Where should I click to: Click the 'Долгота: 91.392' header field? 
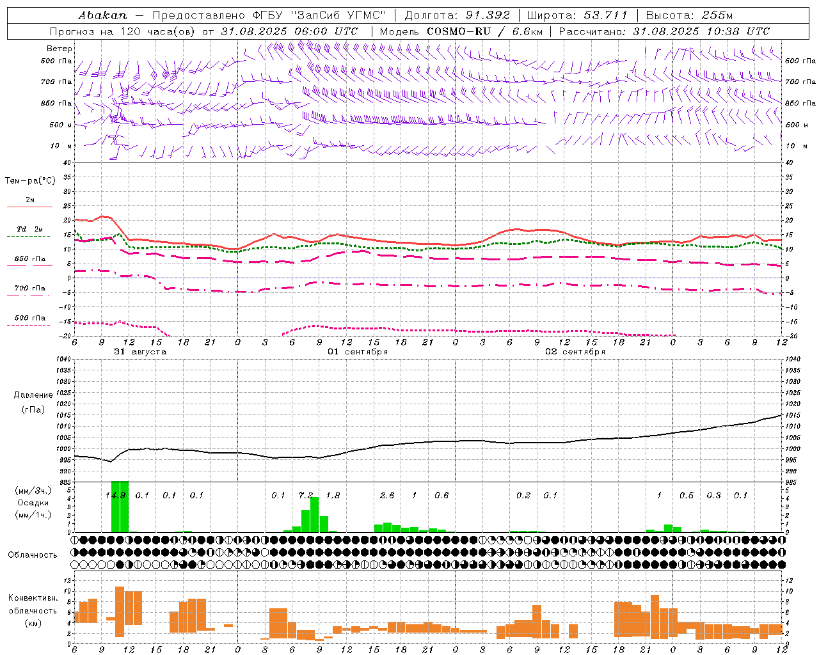[x=457, y=15]
